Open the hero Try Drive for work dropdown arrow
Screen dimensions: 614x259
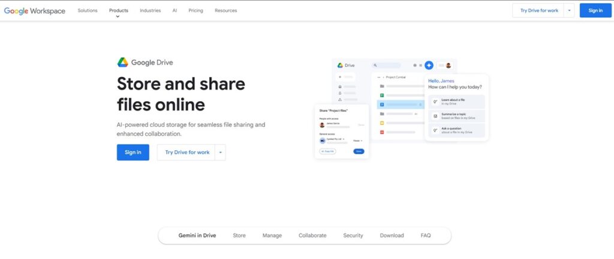220,153
